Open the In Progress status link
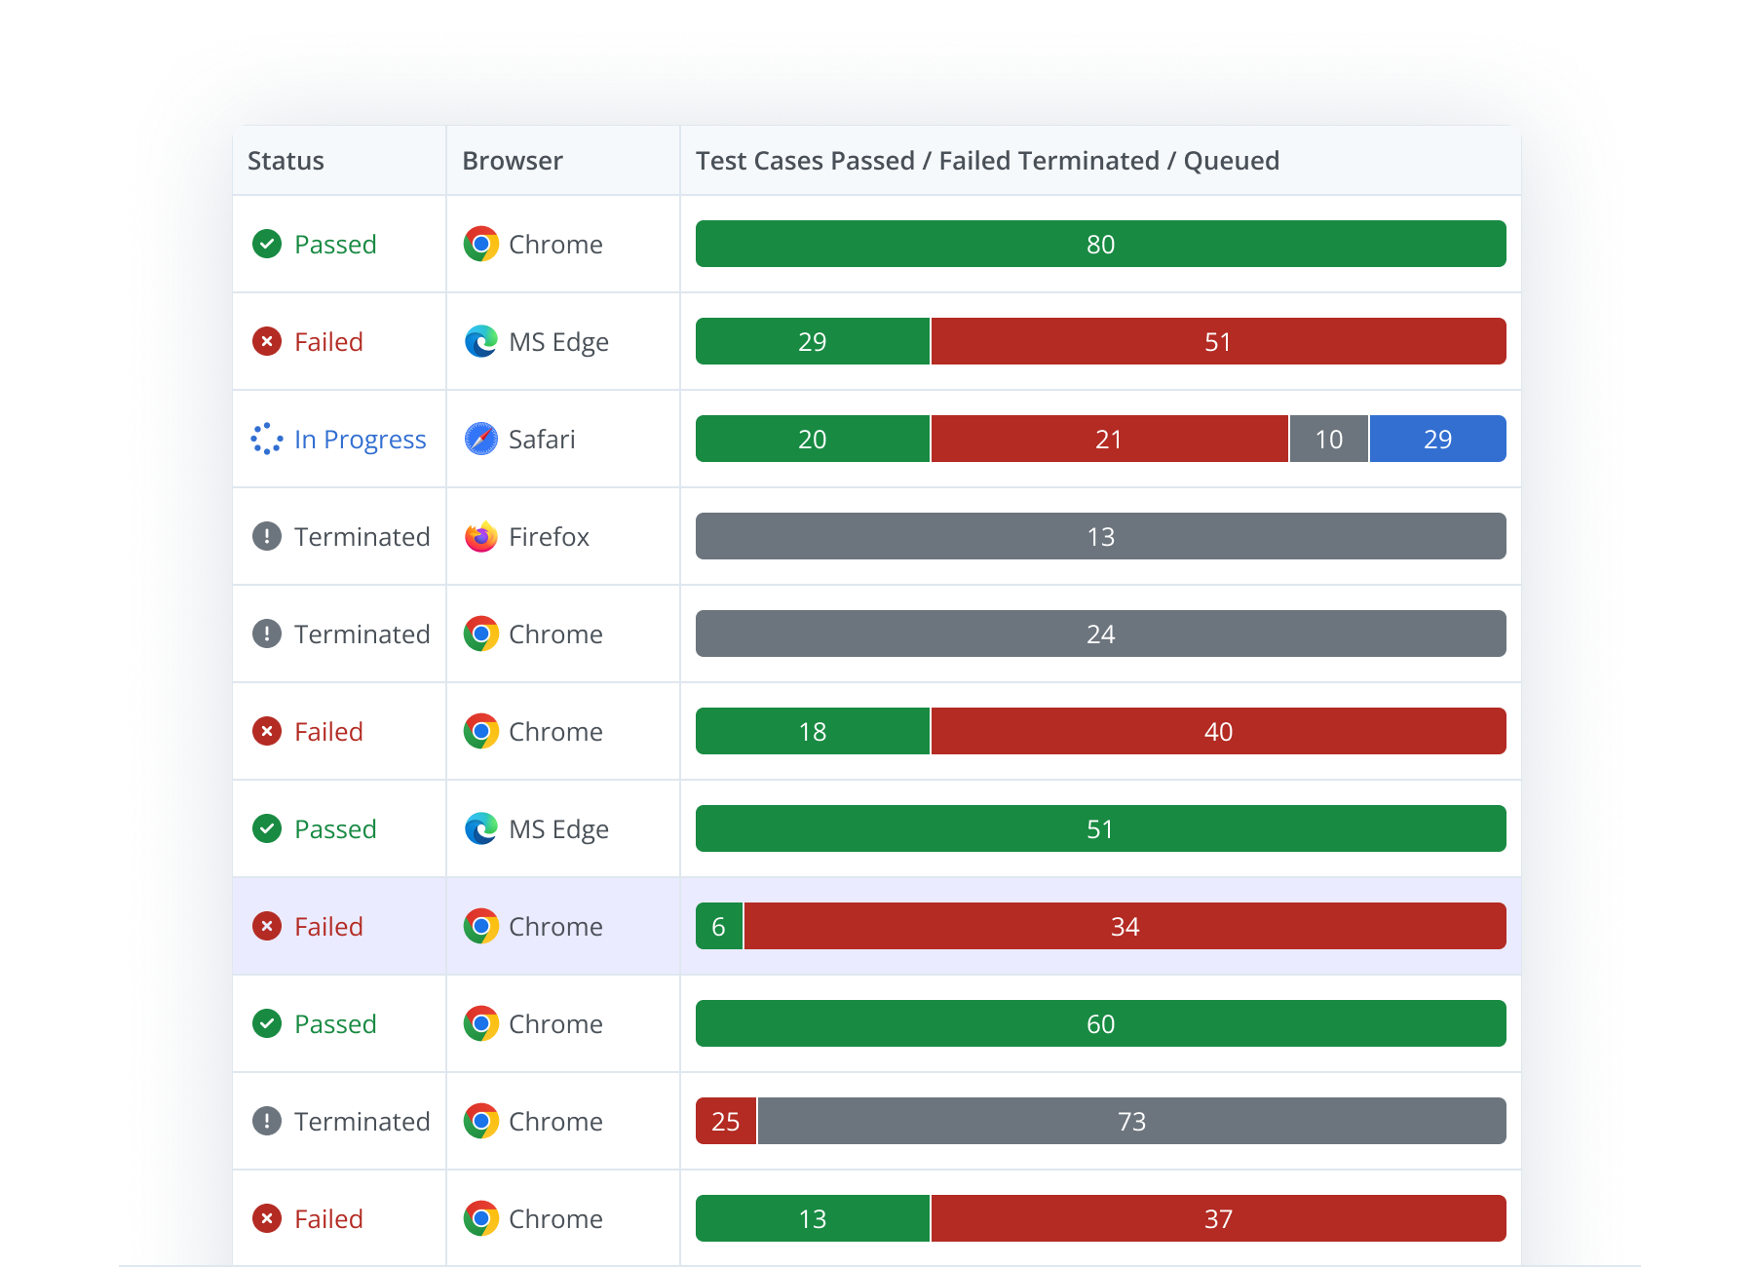 click(x=360, y=440)
